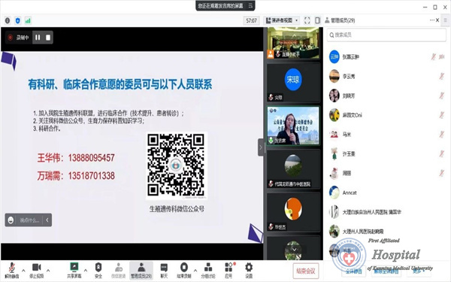Open the three-dots menu in members panel header
The image size is (451, 282).
point(432,20)
